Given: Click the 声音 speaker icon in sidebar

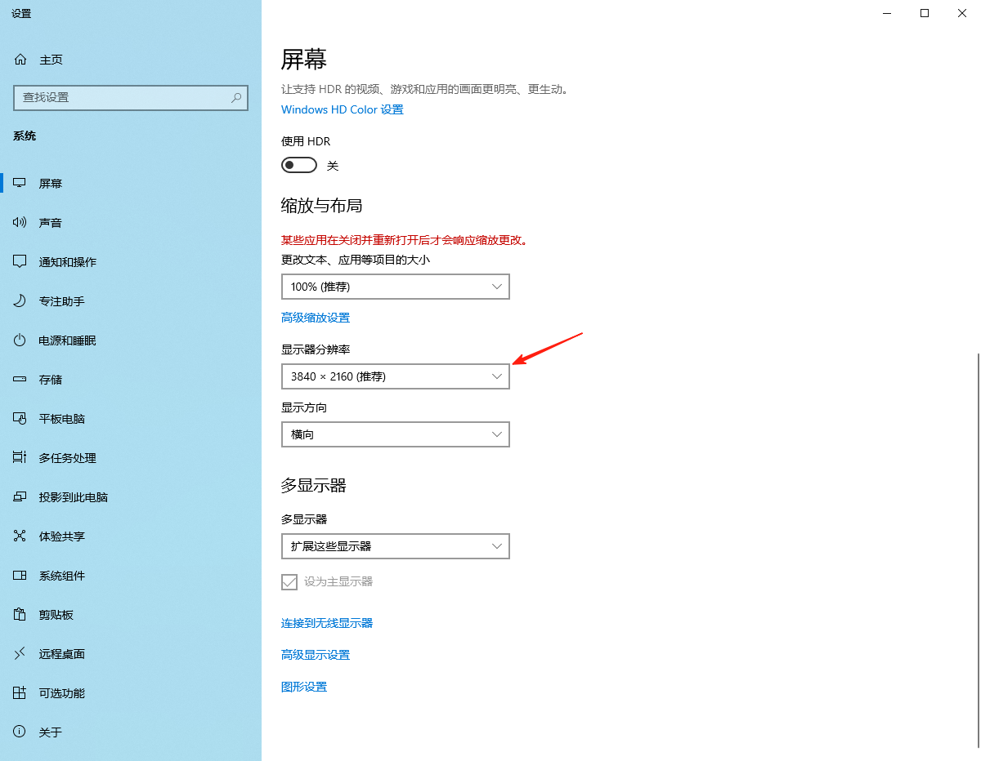Looking at the screenshot, I should [x=20, y=223].
